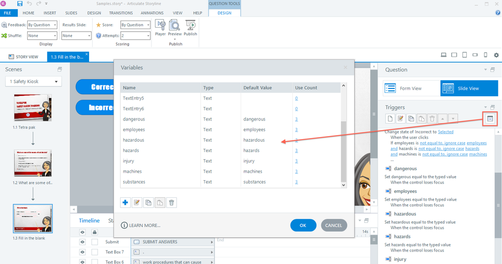Open Publish from the ribbon

(x=190, y=28)
